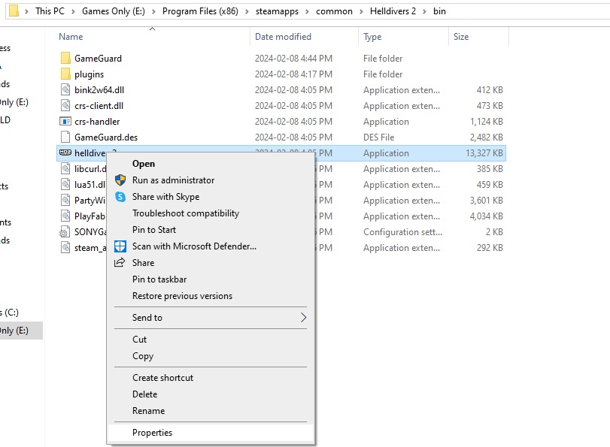Screen dimensions: 610x447
Task: Go to Program Files (x86) in breadcrumb
Action: [x=200, y=11]
